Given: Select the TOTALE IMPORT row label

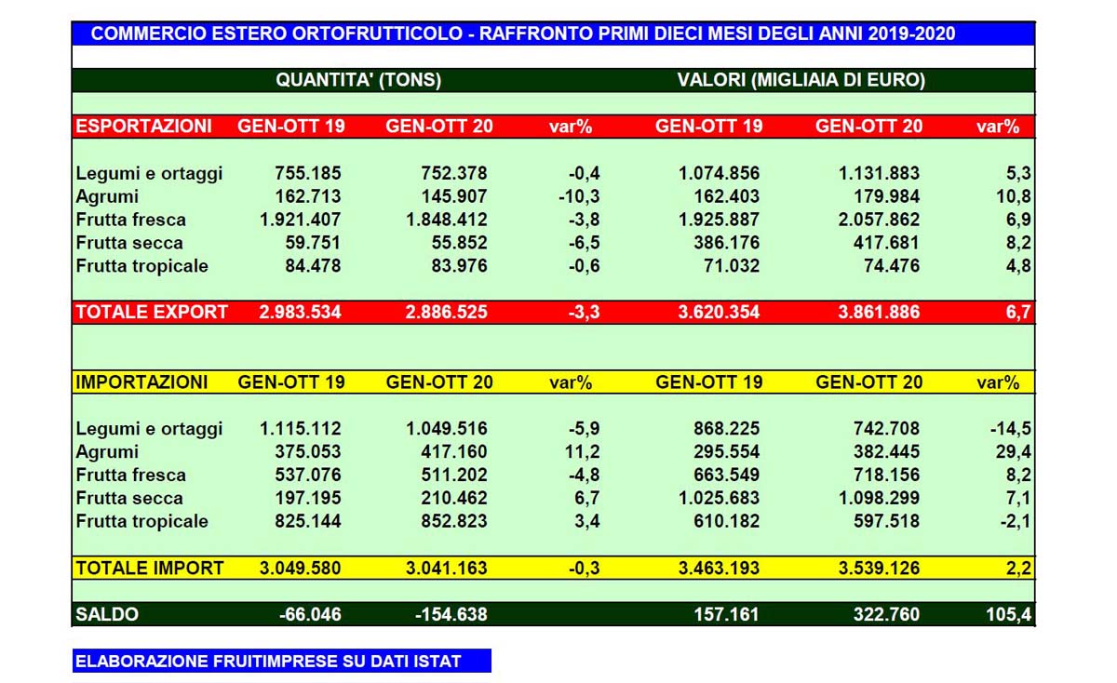Looking at the screenshot, I should click(149, 568).
